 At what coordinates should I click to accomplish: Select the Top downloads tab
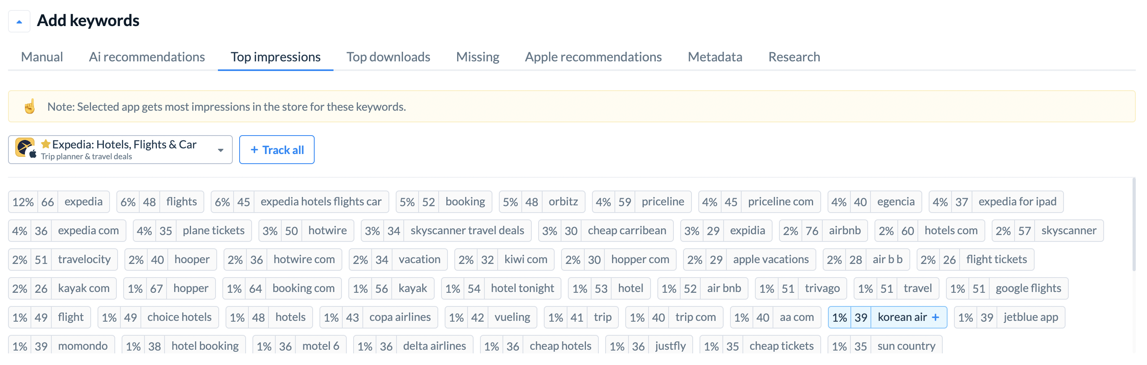(x=388, y=57)
